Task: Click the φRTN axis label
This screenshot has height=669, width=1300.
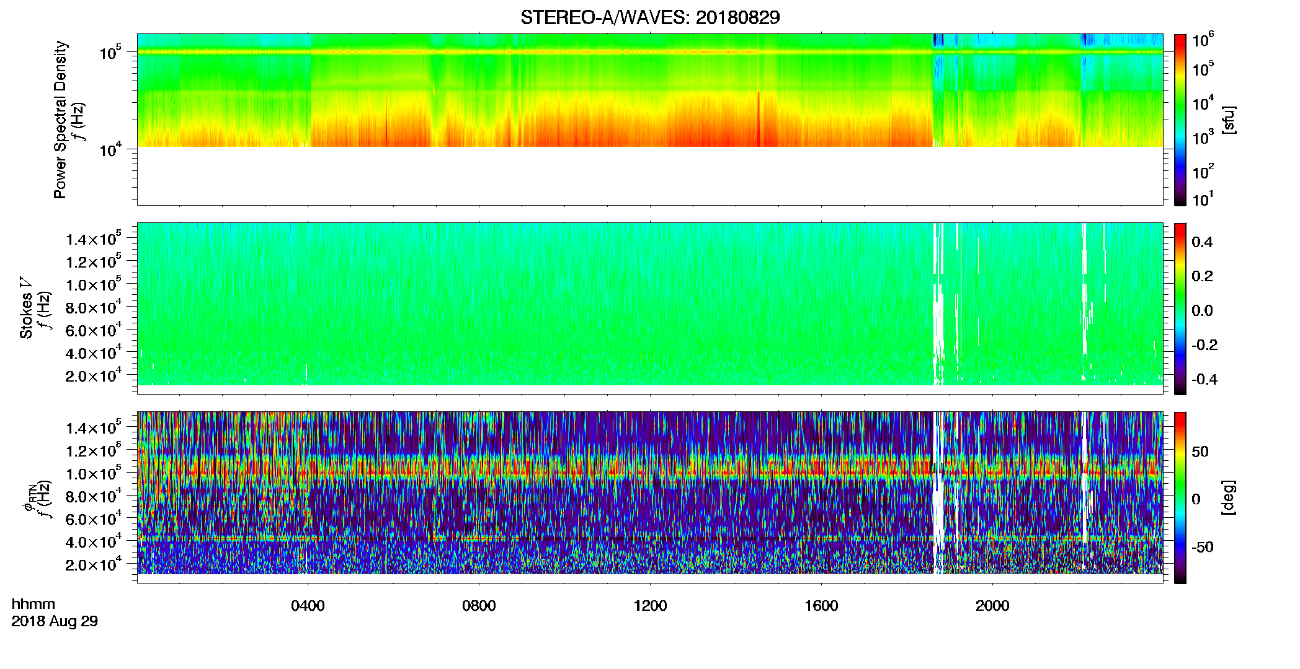Action: (28, 497)
